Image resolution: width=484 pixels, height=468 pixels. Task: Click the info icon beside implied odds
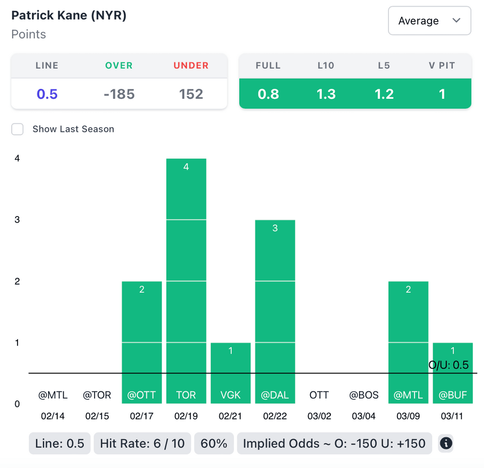pyautogui.click(x=446, y=443)
